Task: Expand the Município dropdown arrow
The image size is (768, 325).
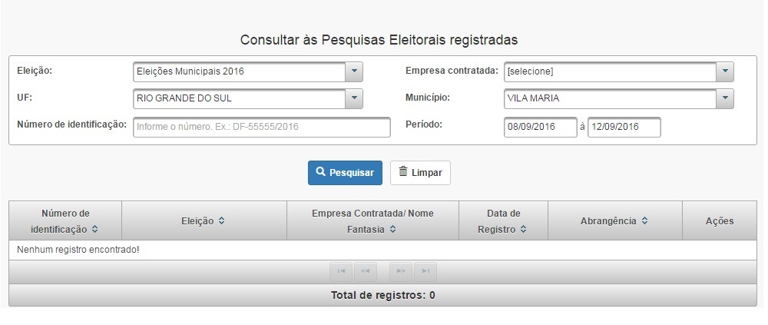Action: click(x=725, y=98)
